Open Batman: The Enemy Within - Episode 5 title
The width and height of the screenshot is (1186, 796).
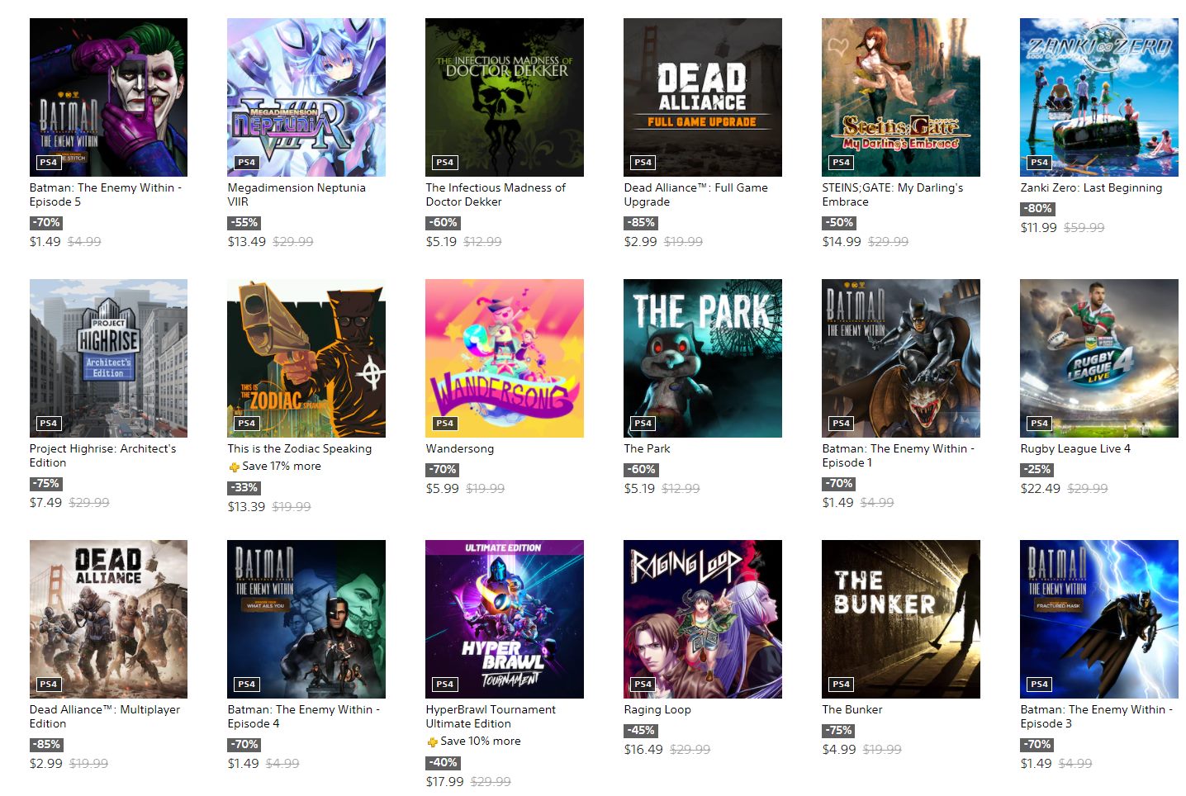pyautogui.click(x=106, y=195)
